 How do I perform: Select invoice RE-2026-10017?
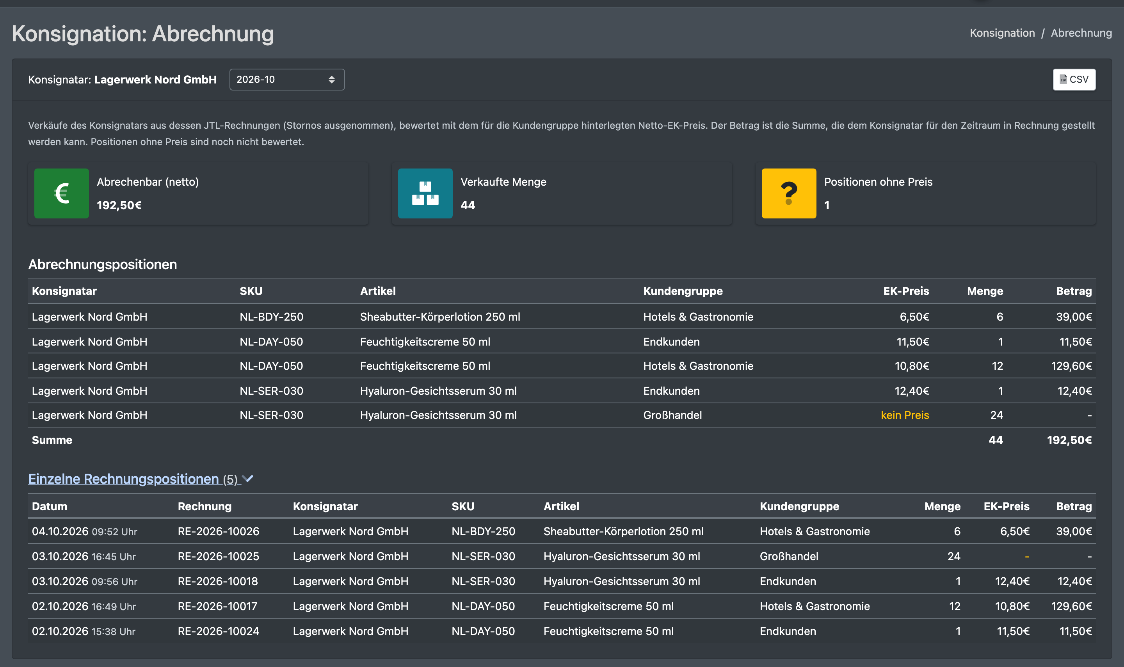click(218, 606)
